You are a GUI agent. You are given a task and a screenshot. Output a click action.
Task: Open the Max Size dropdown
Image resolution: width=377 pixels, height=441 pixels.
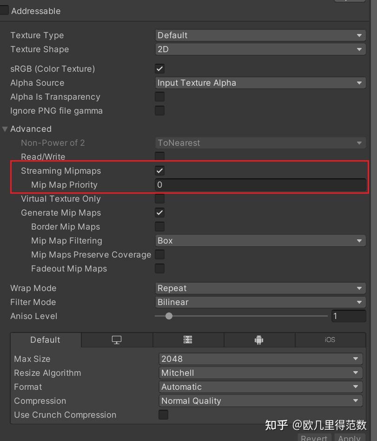click(260, 359)
